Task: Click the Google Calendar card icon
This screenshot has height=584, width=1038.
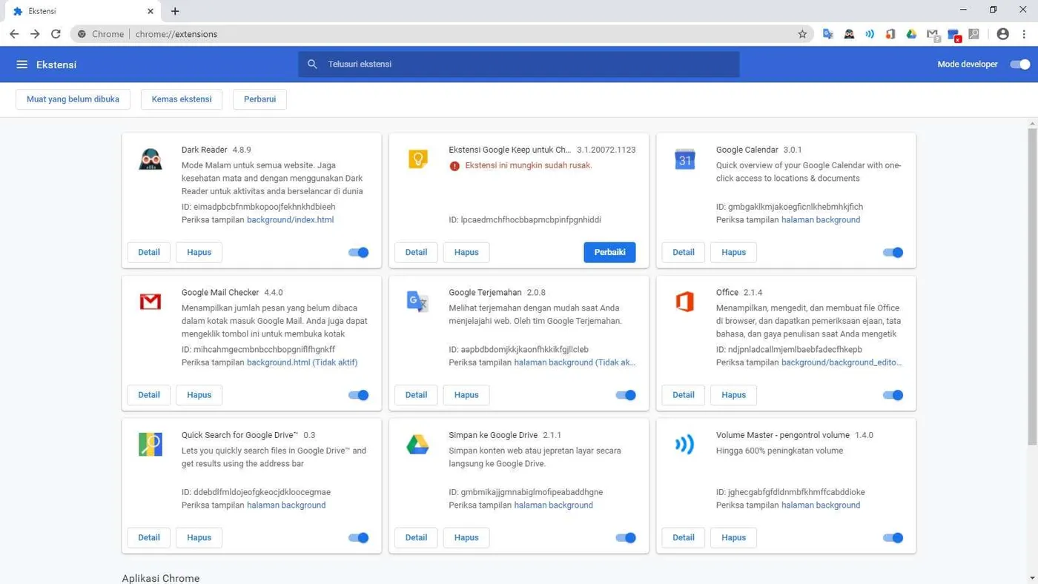Action: tap(685, 159)
